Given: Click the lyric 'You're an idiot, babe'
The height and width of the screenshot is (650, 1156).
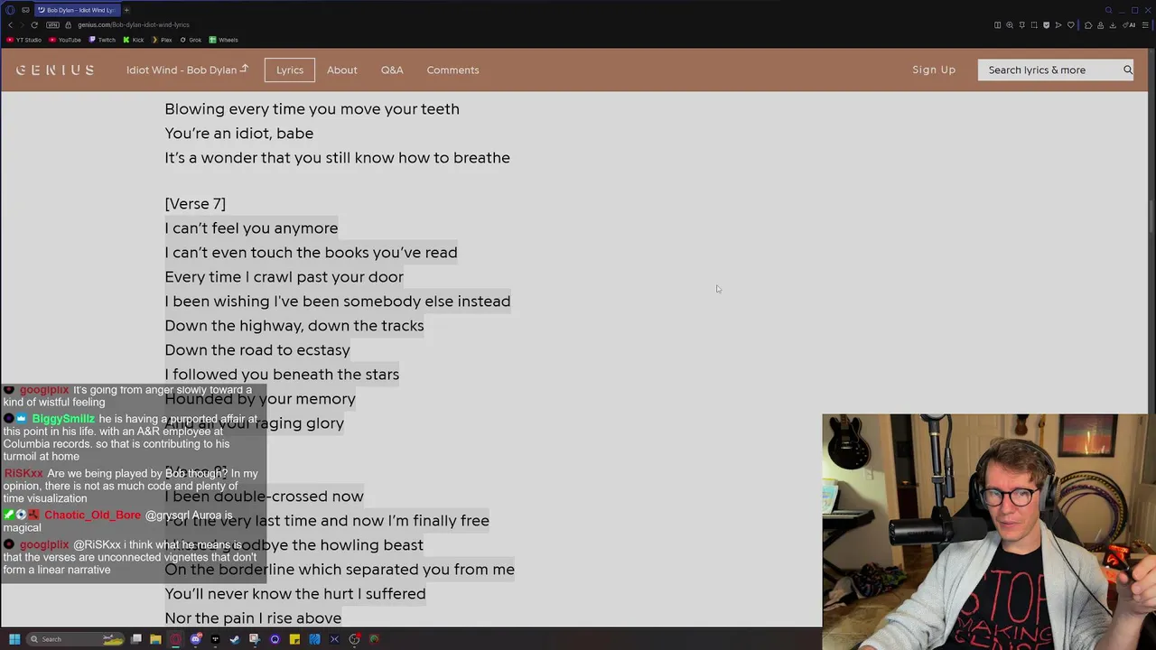Looking at the screenshot, I should pyautogui.click(x=239, y=133).
